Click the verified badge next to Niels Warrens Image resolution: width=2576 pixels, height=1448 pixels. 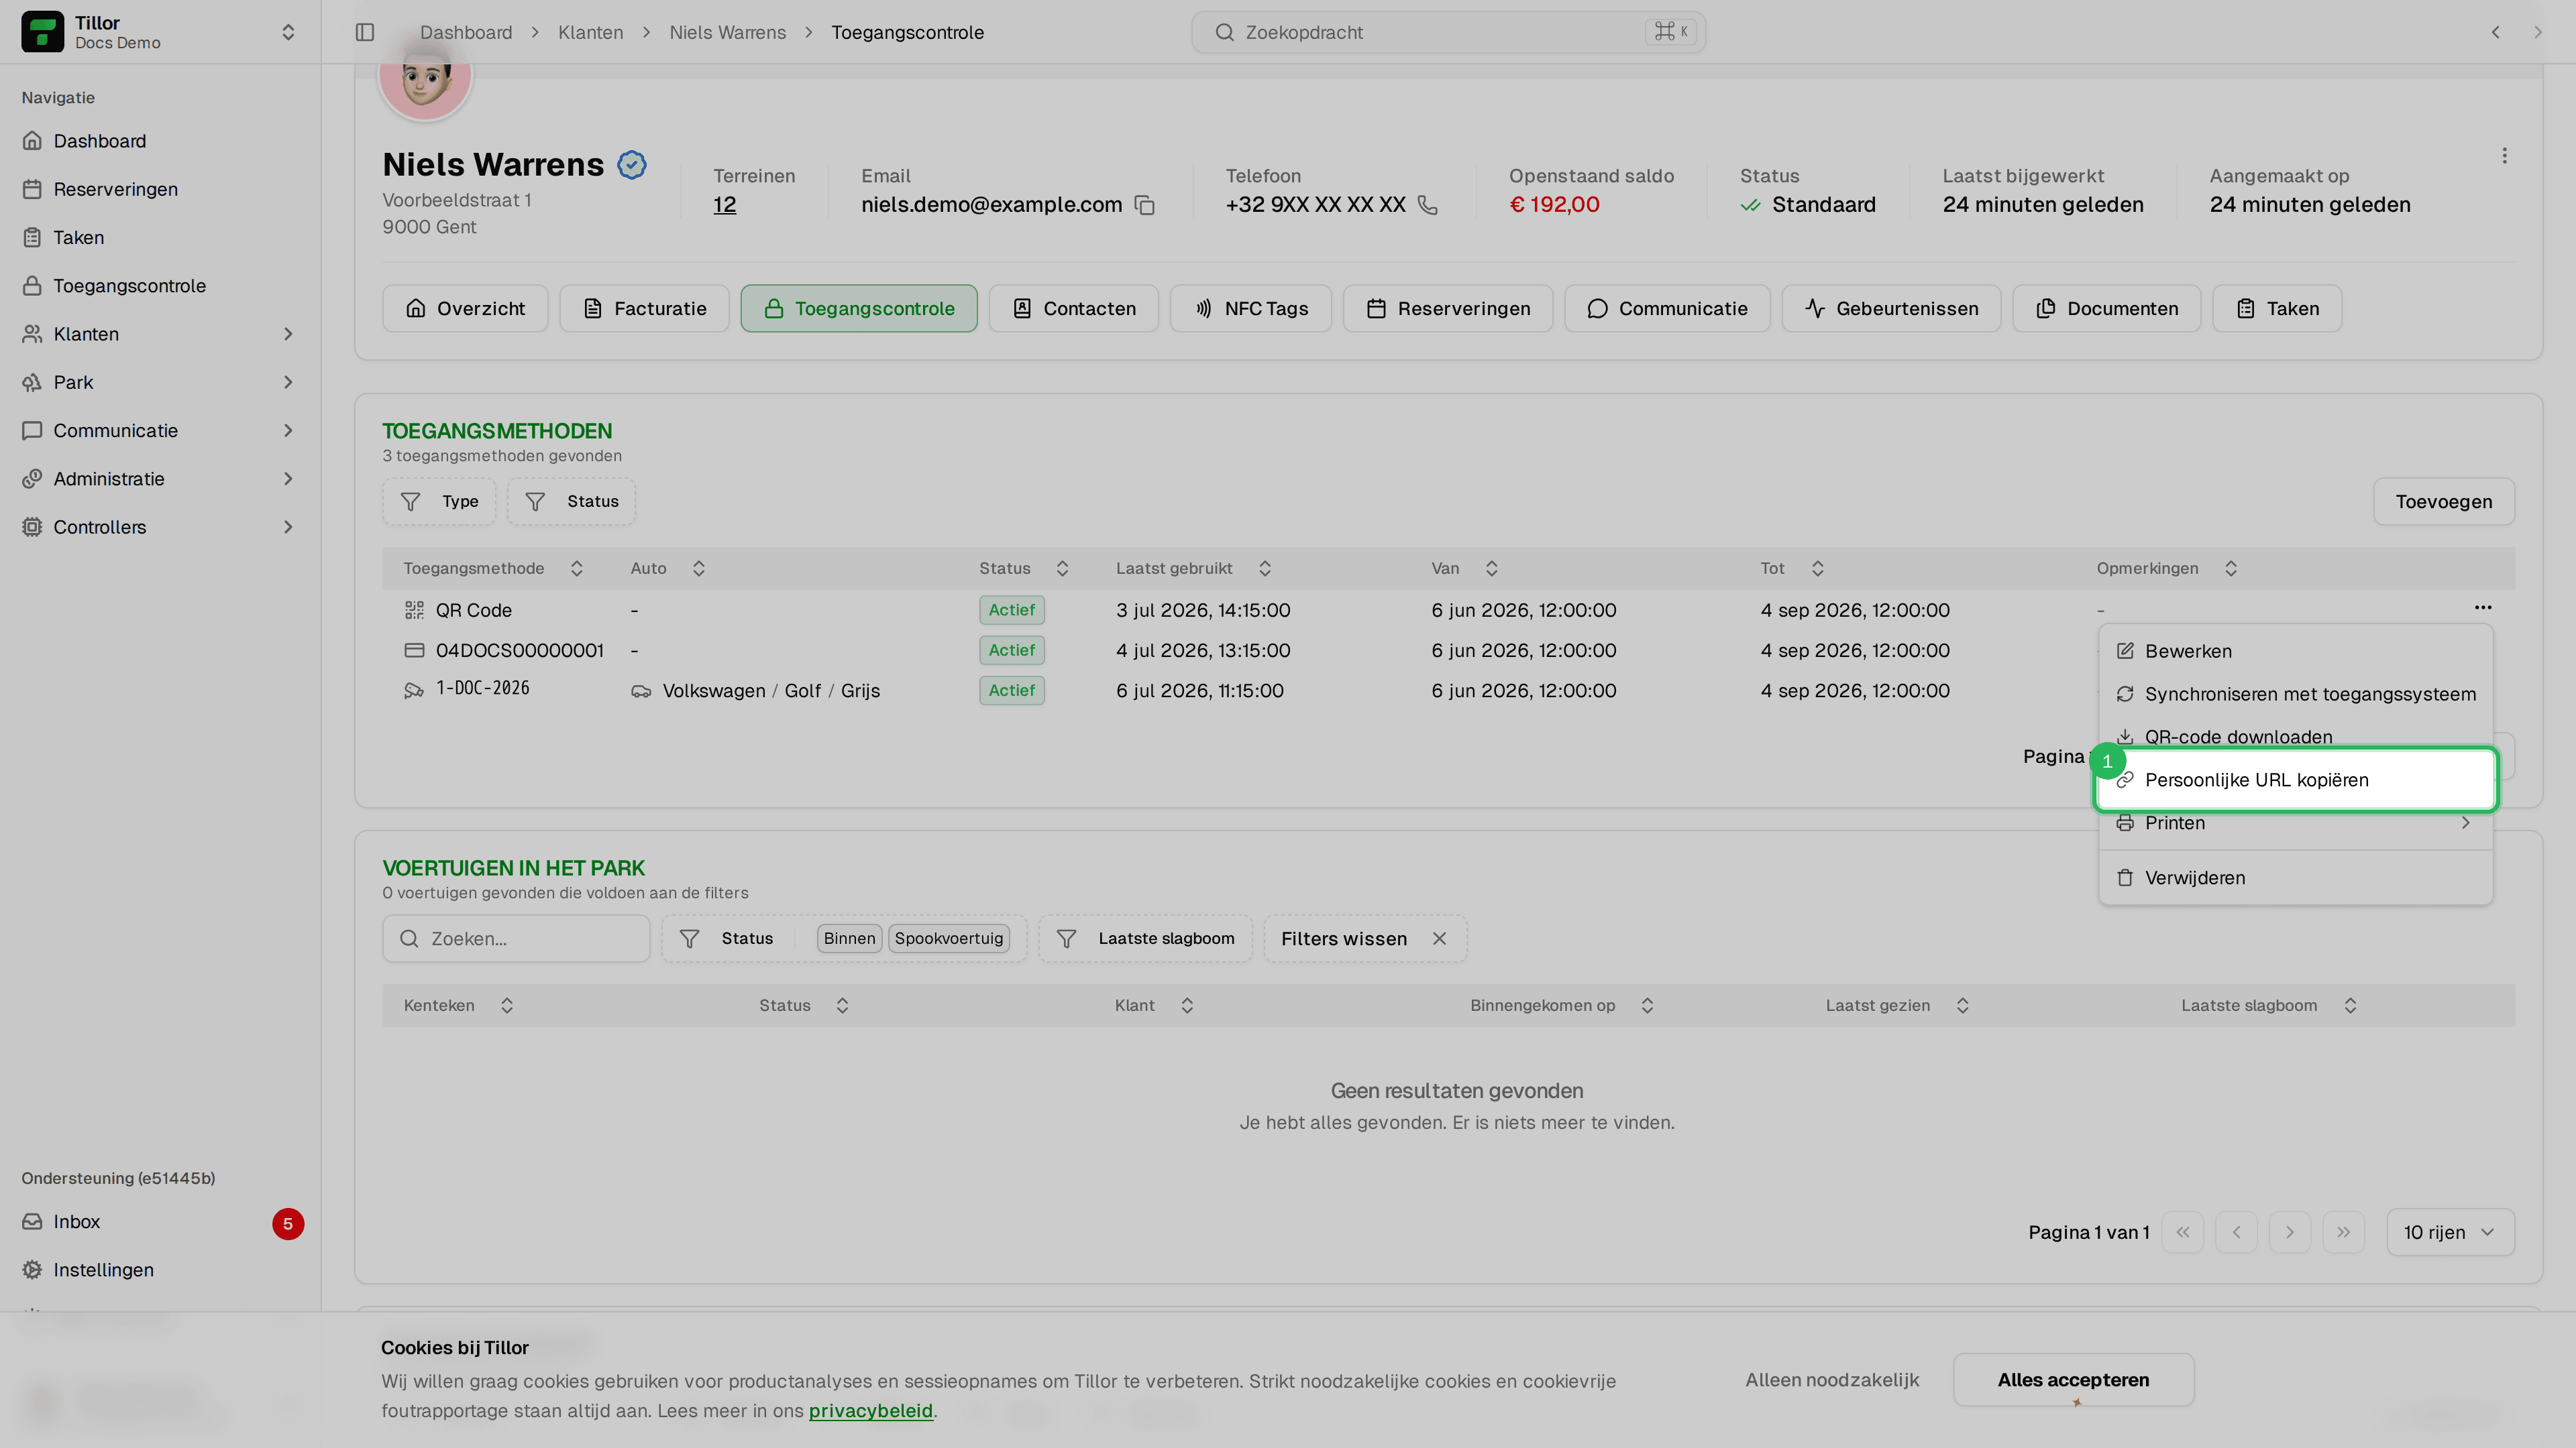pyautogui.click(x=631, y=164)
